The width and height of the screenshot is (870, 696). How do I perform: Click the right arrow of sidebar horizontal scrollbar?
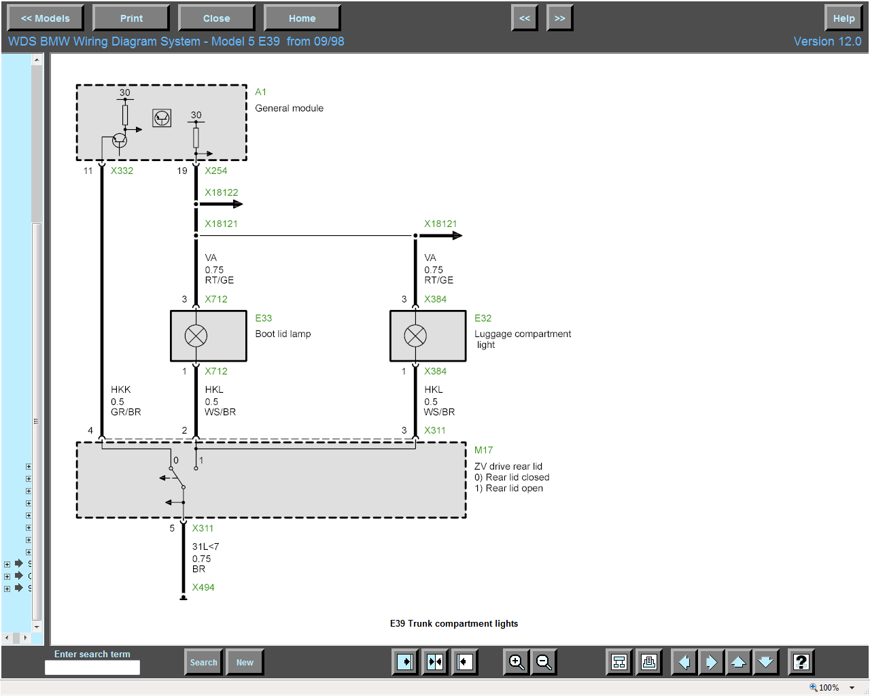coord(26,638)
